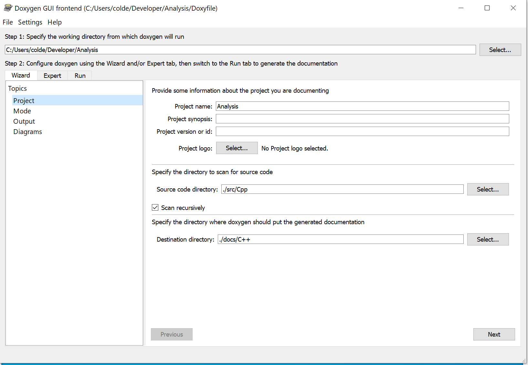Click Select button for Source code directory
The height and width of the screenshot is (365, 528).
[x=488, y=189]
